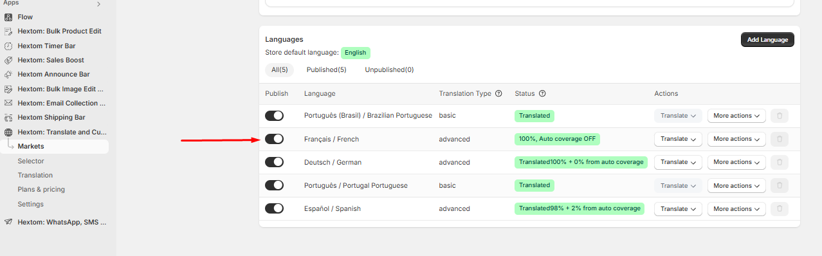Click Hextom Timer Bar clock icon

point(8,46)
